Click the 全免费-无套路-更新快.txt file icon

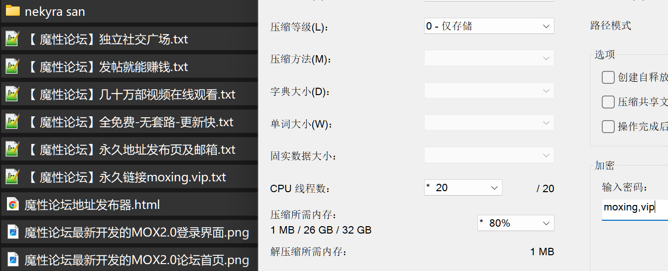(12, 122)
